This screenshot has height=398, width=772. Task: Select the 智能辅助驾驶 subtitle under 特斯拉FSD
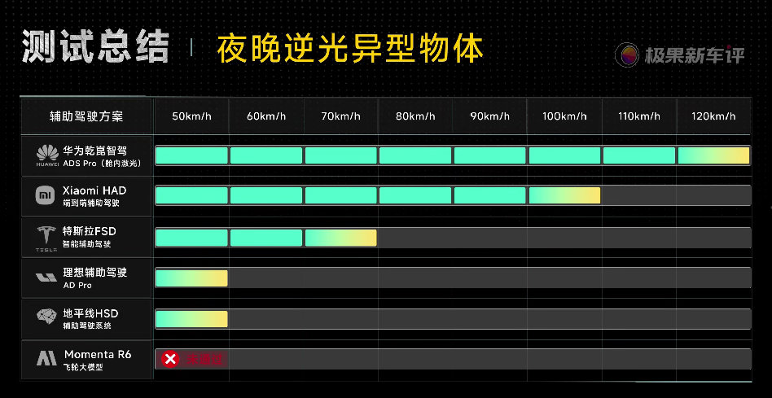[x=87, y=244]
